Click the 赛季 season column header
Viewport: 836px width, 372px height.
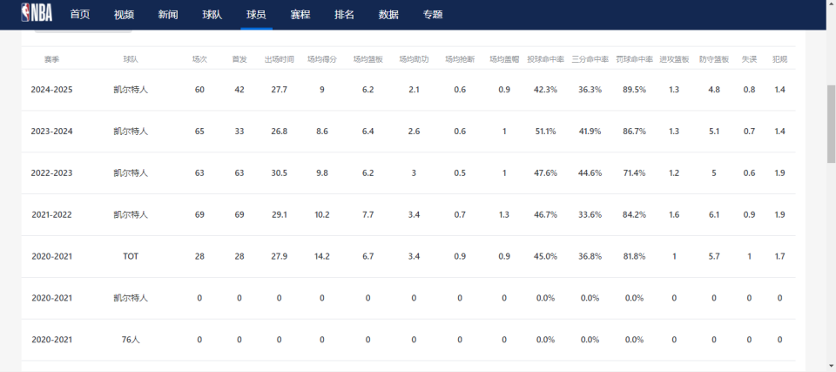(x=51, y=59)
